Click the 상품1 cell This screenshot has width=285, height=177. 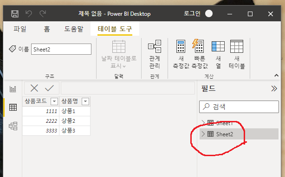coord(75,111)
